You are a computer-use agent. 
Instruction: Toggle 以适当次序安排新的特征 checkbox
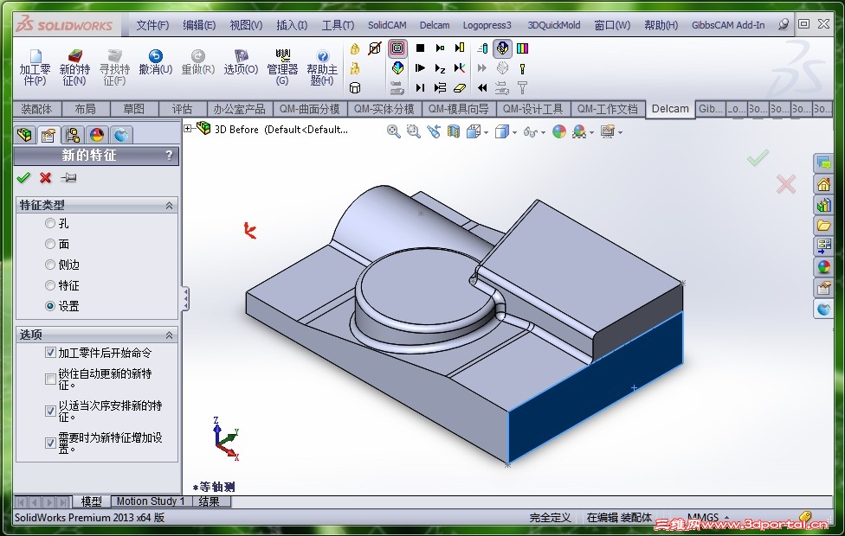coord(51,411)
